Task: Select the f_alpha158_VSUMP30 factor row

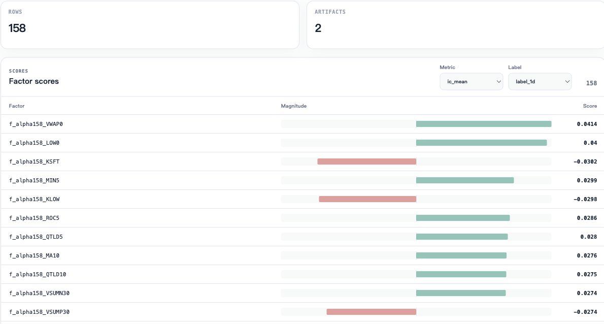Action: 303,312
